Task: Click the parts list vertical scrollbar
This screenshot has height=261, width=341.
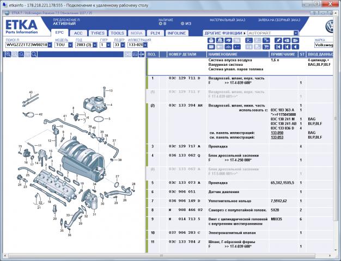Action: (336, 119)
